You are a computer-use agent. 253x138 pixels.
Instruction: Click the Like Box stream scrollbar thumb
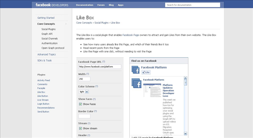[x=185, y=83]
